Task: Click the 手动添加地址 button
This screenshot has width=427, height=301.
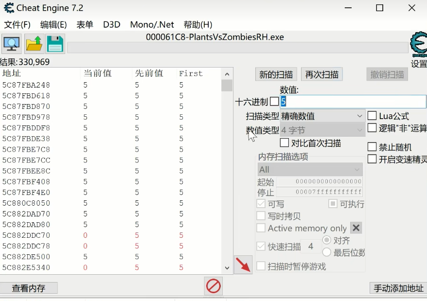Action: pos(398,288)
